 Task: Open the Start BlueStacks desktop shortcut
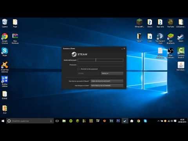click(x=170, y=38)
